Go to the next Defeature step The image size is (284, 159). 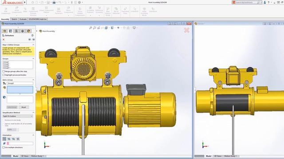[x=34, y=39]
